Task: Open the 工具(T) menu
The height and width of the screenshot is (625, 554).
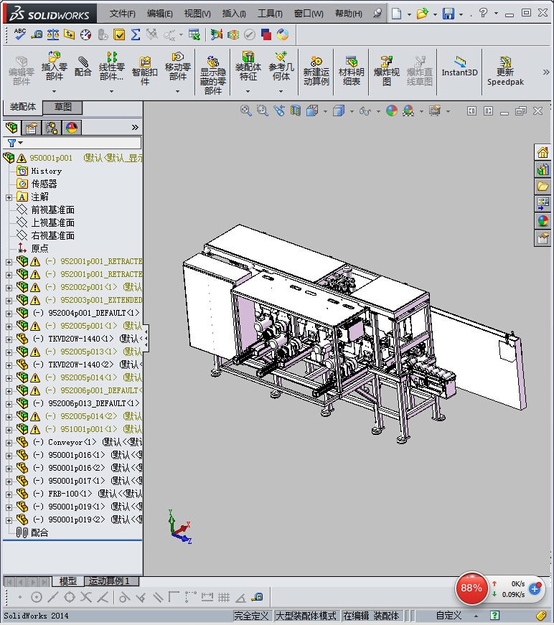Action: pos(270,14)
